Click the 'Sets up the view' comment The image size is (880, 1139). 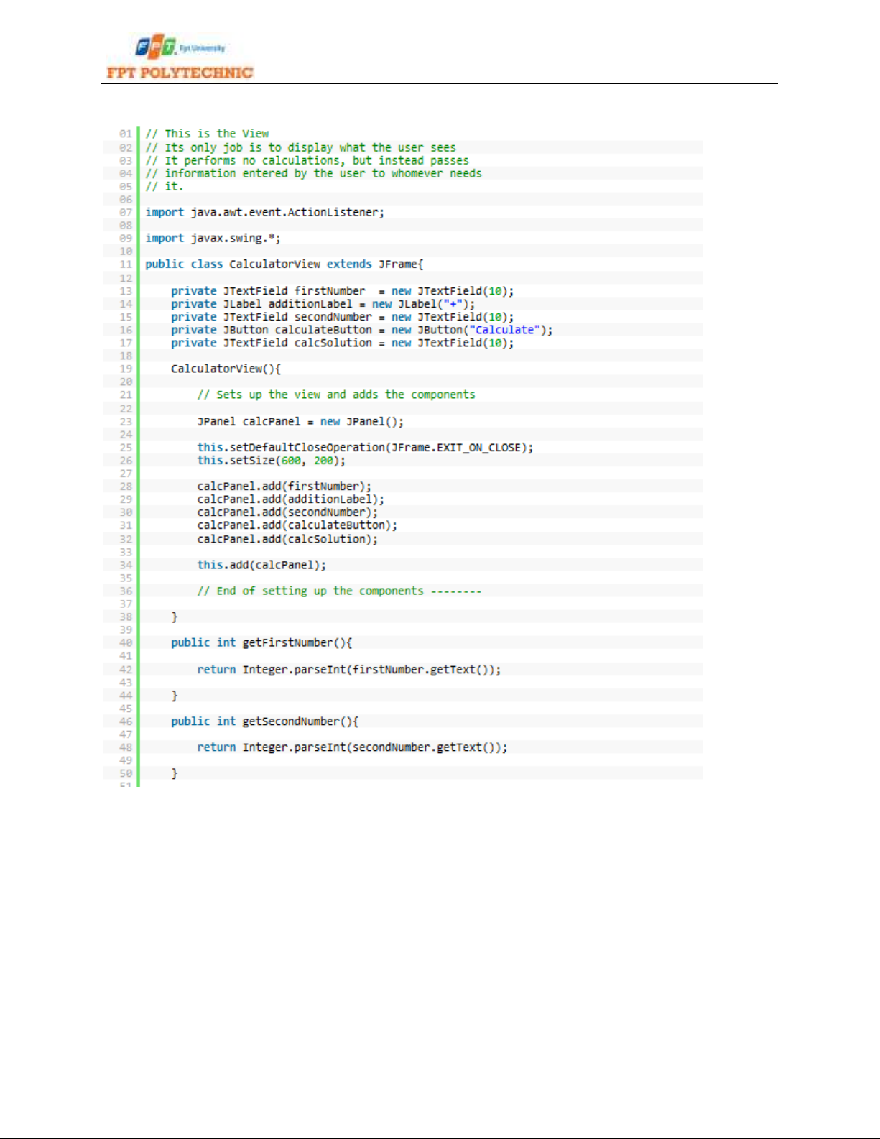(x=335, y=395)
